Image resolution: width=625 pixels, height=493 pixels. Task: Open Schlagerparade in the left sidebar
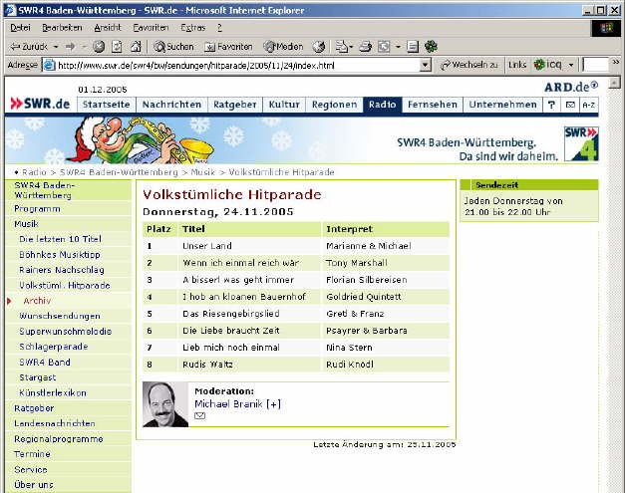click(x=53, y=347)
